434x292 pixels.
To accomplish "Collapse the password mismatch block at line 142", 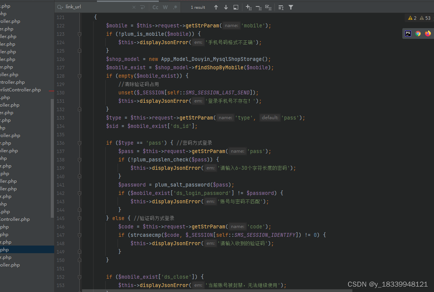I will pos(79,193).
